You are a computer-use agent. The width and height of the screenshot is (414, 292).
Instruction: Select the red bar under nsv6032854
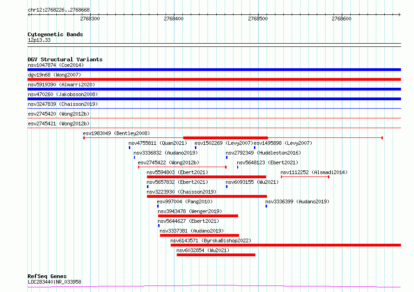pyautogui.click(x=216, y=255)
